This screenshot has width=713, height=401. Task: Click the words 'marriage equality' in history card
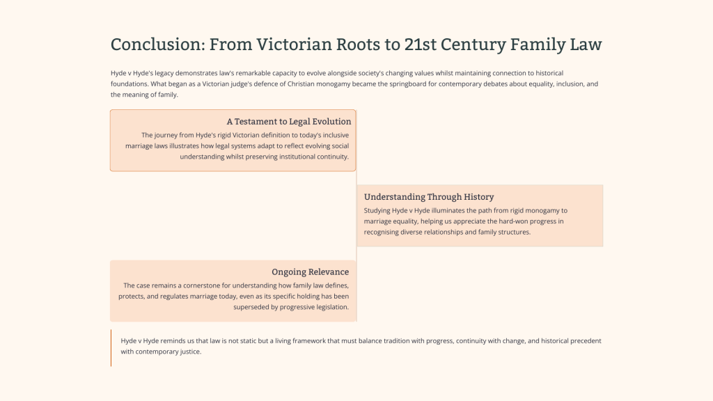(391, 221)
